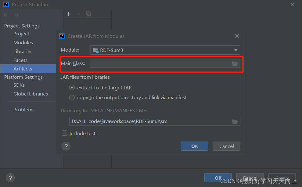Confirm Create JAR dialog with OK
The height and width of the screenshot is (187, 302).
tap(195, 146)
